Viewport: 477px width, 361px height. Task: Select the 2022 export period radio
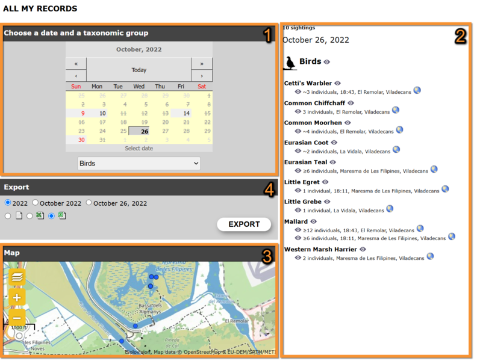[x=8, y=203]
